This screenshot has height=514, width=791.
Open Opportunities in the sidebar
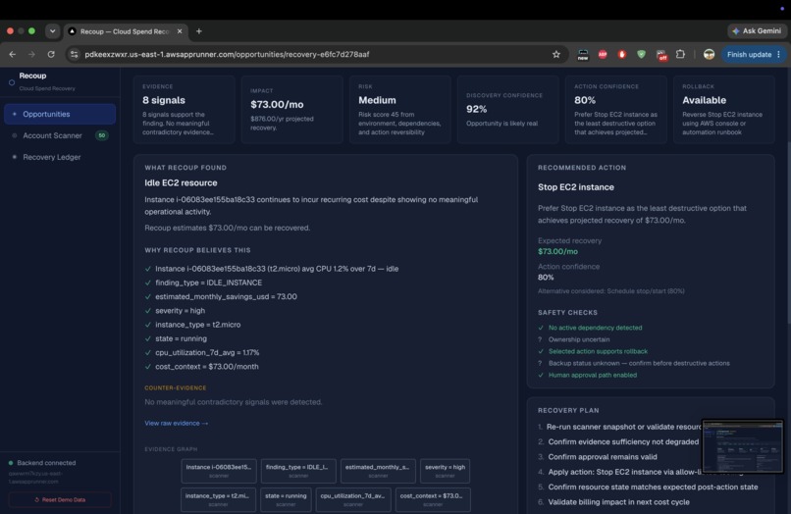tap(60, 114)
